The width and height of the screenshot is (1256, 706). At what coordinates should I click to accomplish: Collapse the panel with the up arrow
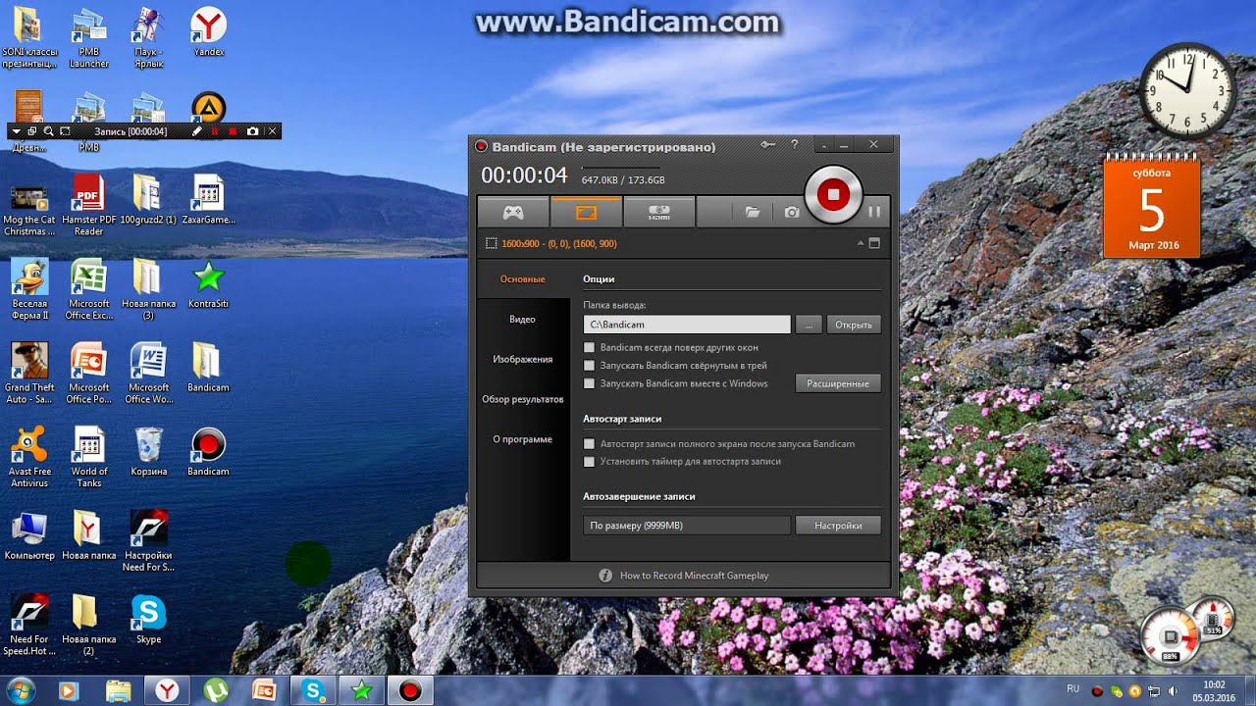click(x=861, y=243)
